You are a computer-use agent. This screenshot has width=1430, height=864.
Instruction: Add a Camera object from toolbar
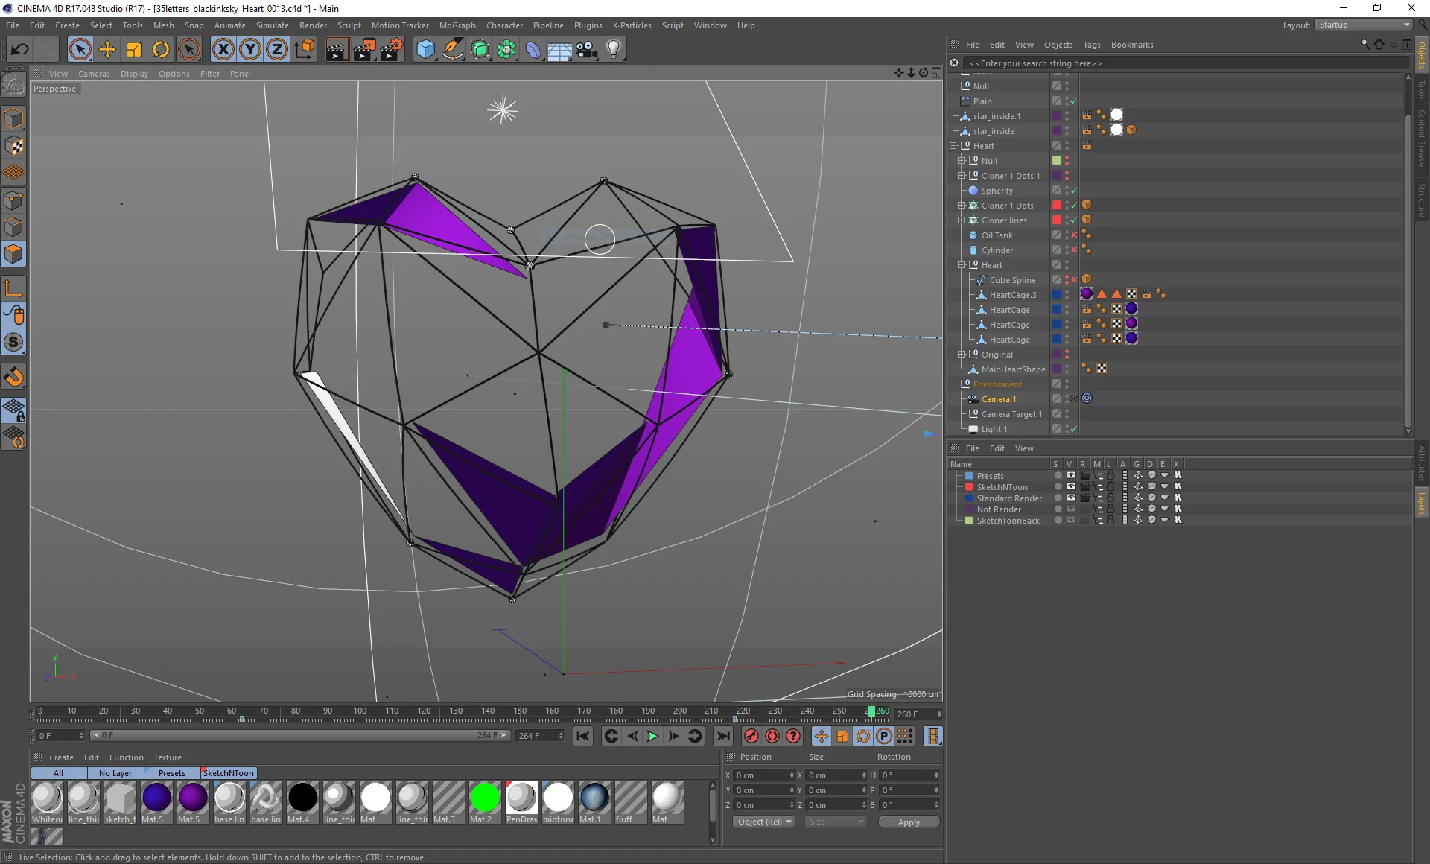(586, 50)
